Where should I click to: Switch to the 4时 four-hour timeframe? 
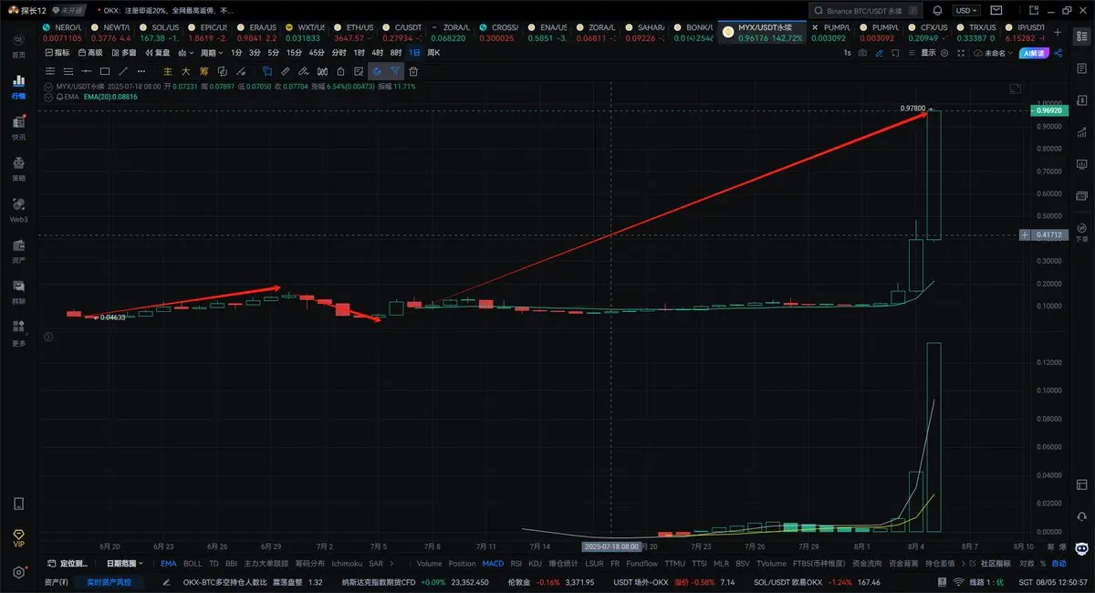[x=378, y=53]
